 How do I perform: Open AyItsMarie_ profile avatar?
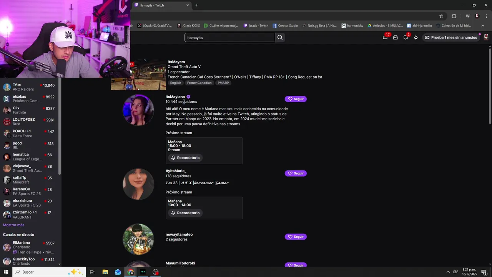coord(138,184)
